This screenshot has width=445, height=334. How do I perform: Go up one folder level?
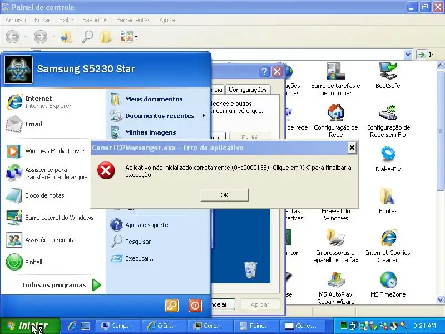point(66,37)
